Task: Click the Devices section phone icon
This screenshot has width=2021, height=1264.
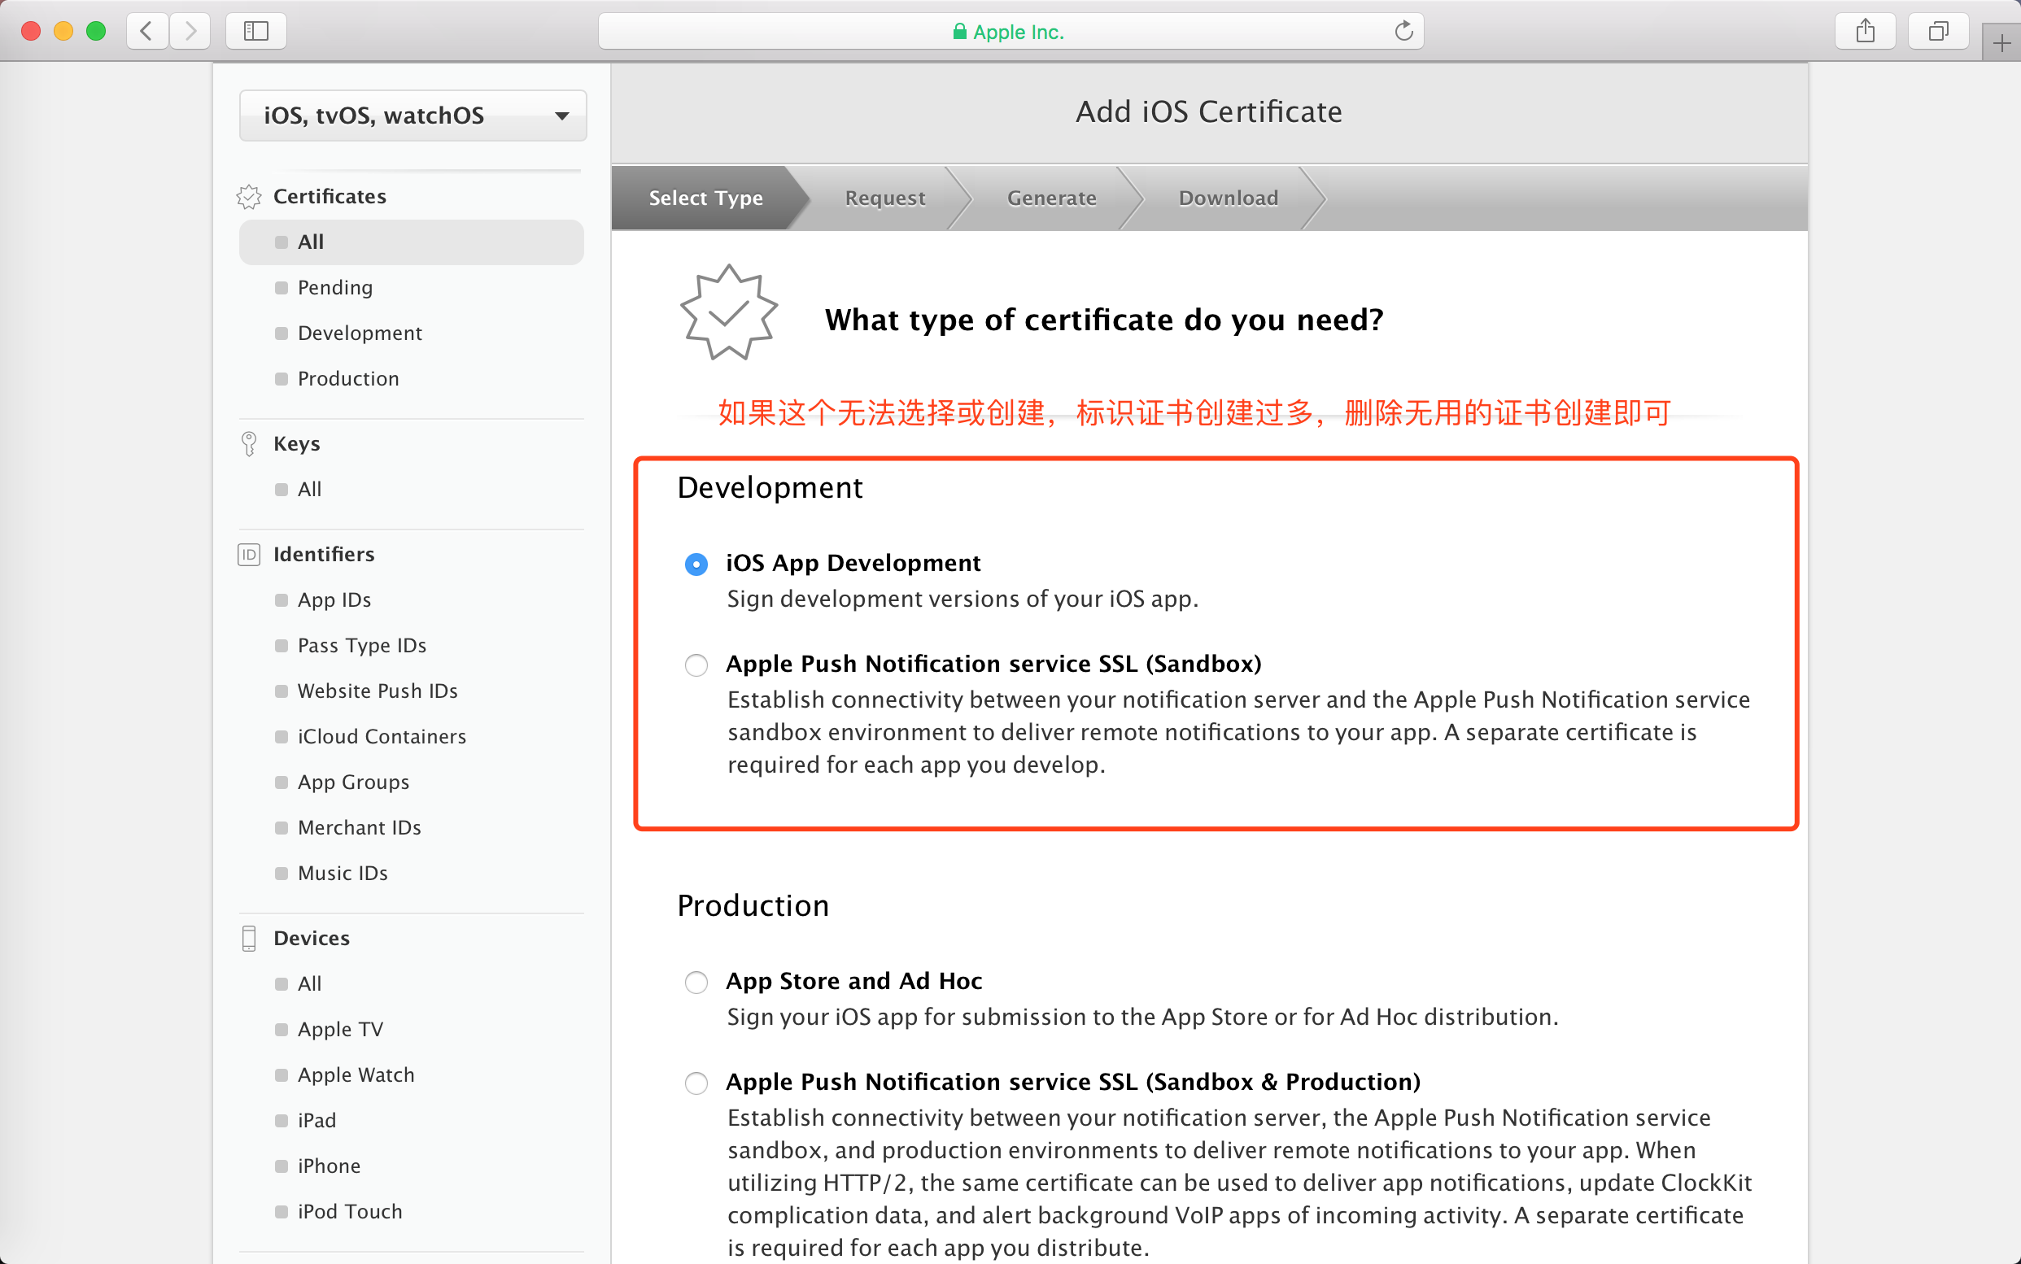Action: (249, 938)
